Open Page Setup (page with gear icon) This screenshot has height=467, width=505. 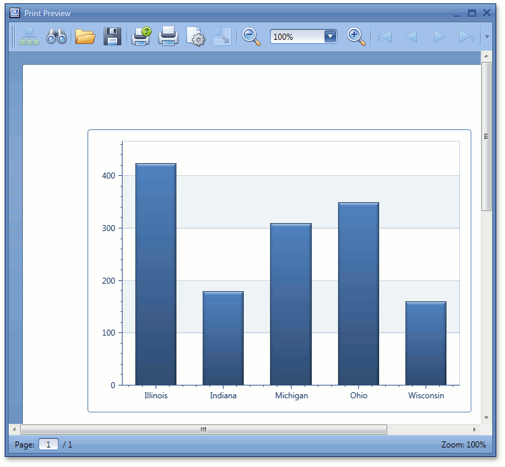[x=196, y=36]
